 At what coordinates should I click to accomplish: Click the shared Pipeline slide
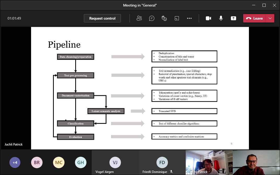tap(140, 88)
